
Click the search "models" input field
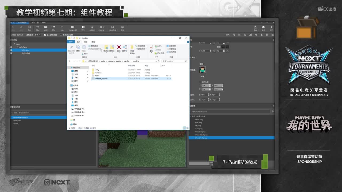coord(174,61)
